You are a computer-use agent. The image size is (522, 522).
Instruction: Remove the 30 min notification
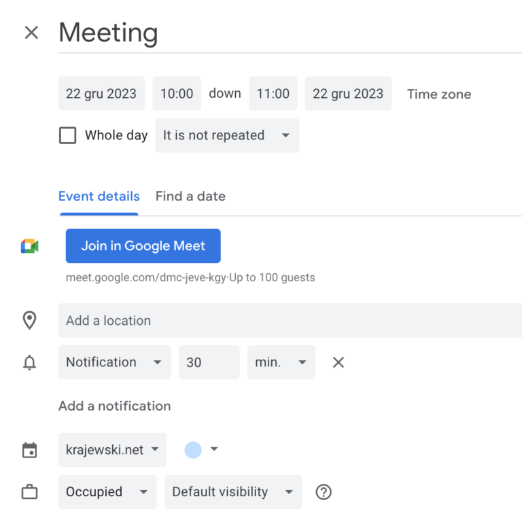pyautogui.click(x=338, y=362)
